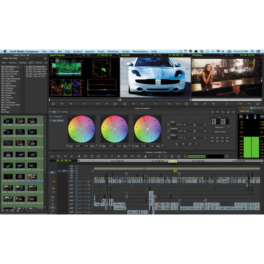264x264 pixels.
Task: Open timecode dropdown in Quad Display monitor
Action: pyautogui.click(x=118, y=55)
